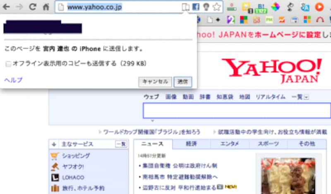Expand the small triangle under search box
Viewport: 331px width, 194px height.
pos(152,121)
